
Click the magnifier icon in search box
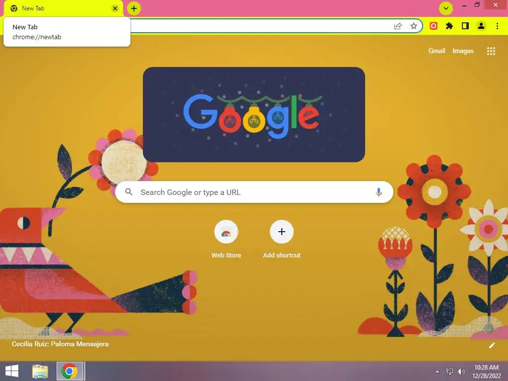128,192
